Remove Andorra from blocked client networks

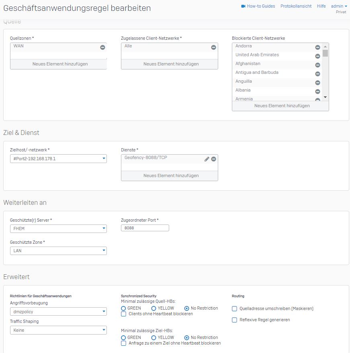point(317,47)
